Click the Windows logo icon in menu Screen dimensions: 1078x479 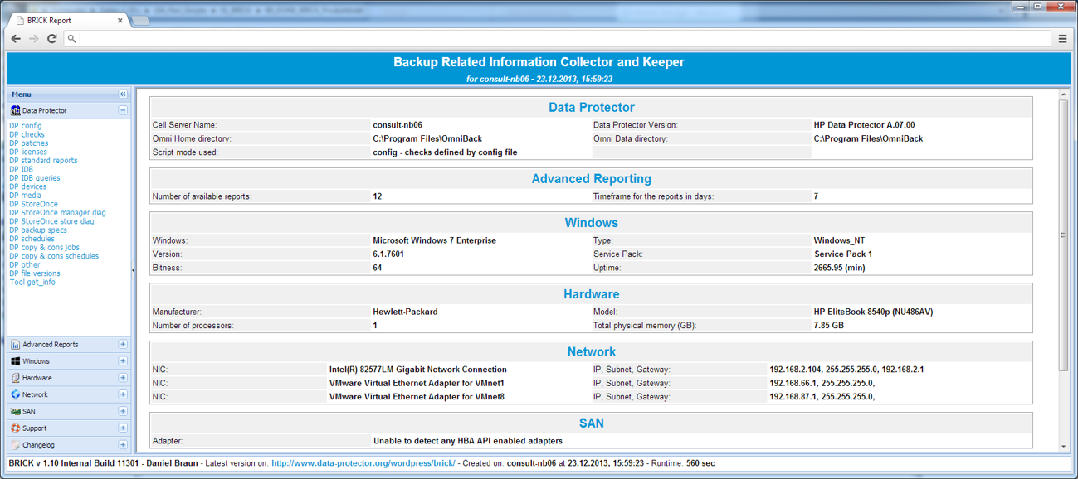(15, 361)
